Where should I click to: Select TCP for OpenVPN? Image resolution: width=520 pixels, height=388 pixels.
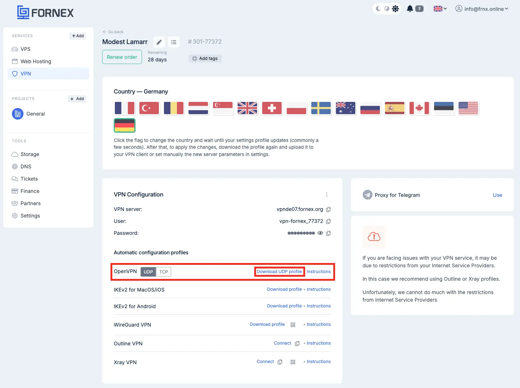tap(164, 272)
